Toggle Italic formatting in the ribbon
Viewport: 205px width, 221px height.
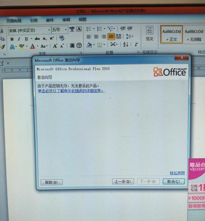click(19, 39)
